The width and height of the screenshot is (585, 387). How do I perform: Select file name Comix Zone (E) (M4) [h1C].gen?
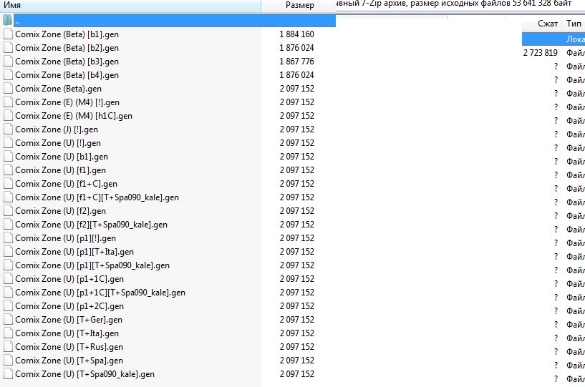click(x=74, y=116)
